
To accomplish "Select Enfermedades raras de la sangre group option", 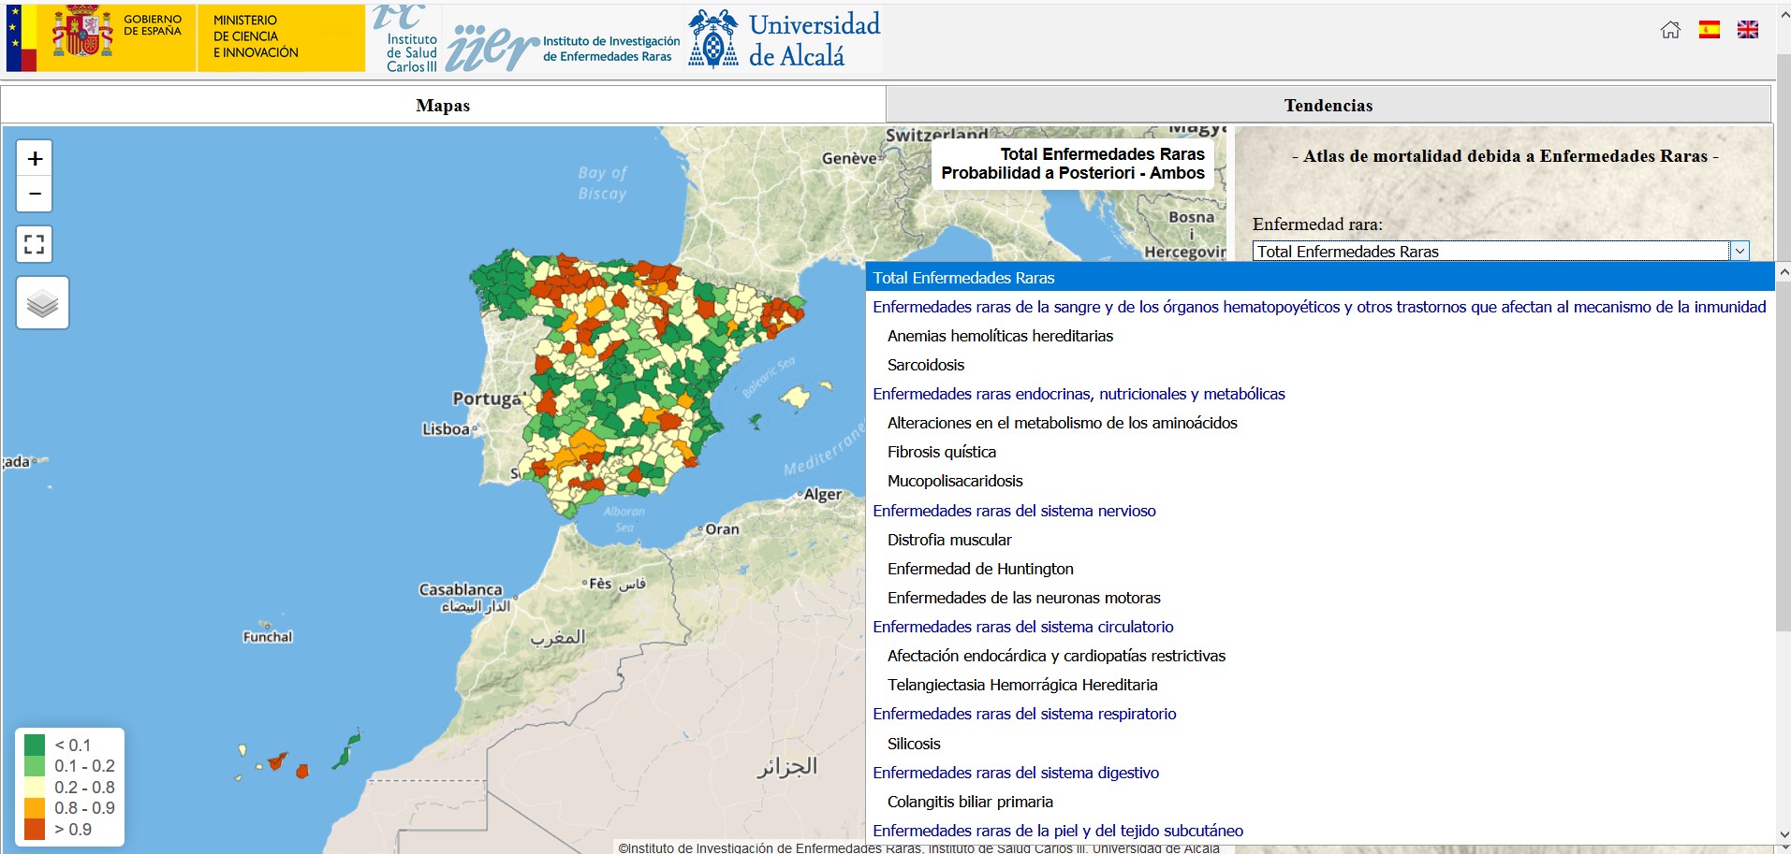I will click(x=1320, y=307).
